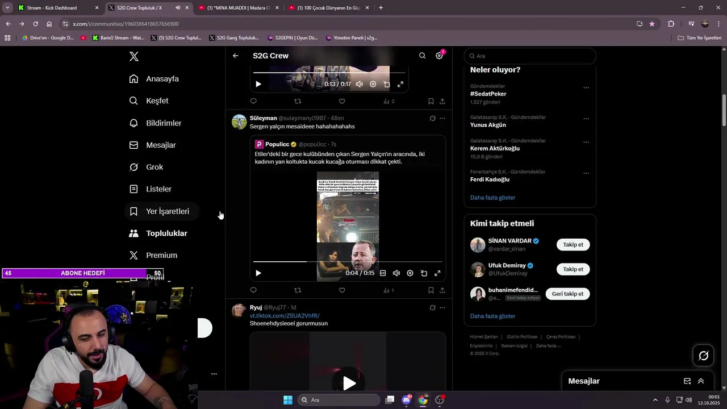Switch to Stream - Kick Dashboard tab

tap(57, 8)
